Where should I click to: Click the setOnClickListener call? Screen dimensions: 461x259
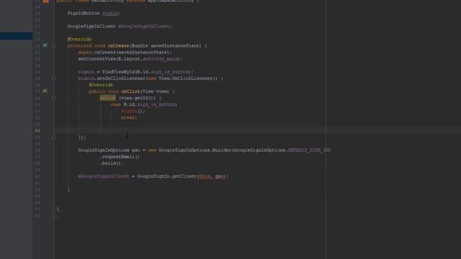coord(121,78)
